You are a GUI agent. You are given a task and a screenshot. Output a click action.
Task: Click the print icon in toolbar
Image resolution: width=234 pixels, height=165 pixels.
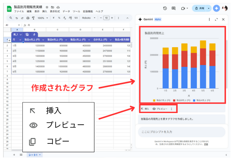pos(27,18)
